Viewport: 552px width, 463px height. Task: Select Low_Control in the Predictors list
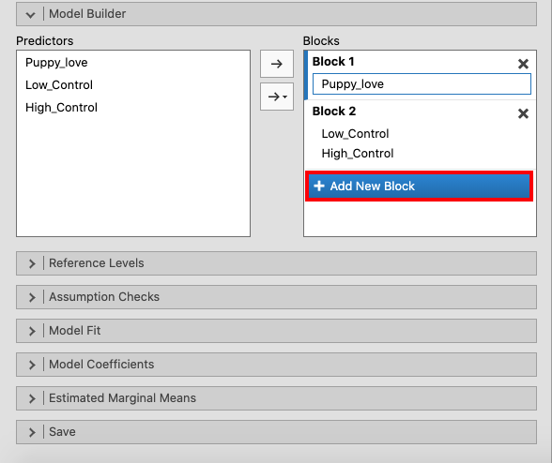(59, 85)
